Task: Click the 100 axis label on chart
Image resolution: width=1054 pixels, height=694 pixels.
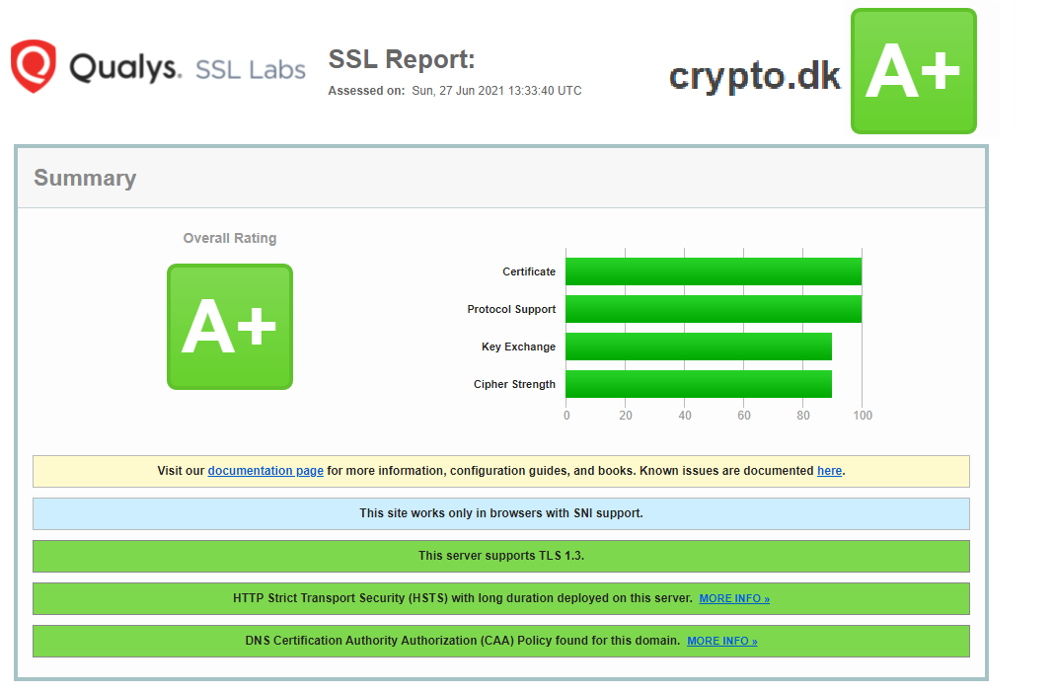Action: (863, 416)
